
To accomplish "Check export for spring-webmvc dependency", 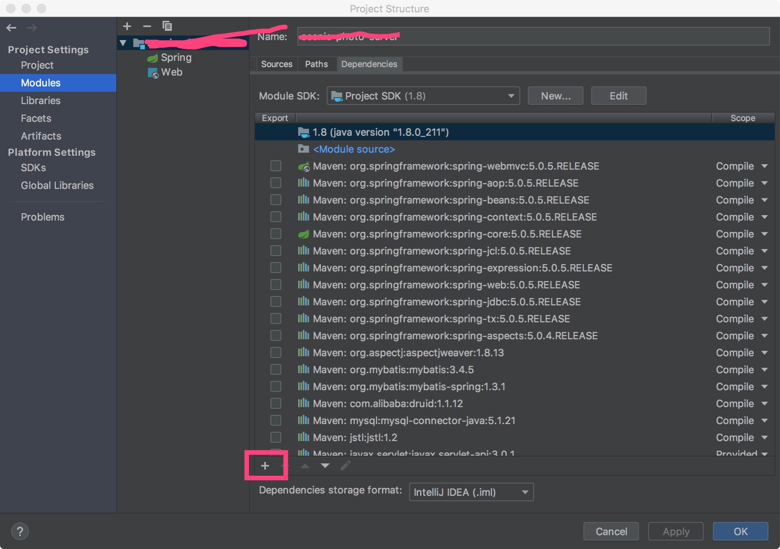I will tap(276, 166).
